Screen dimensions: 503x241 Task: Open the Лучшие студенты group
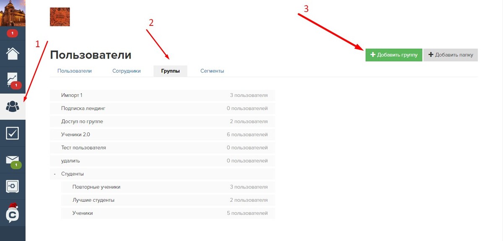(x=168, y=200)
